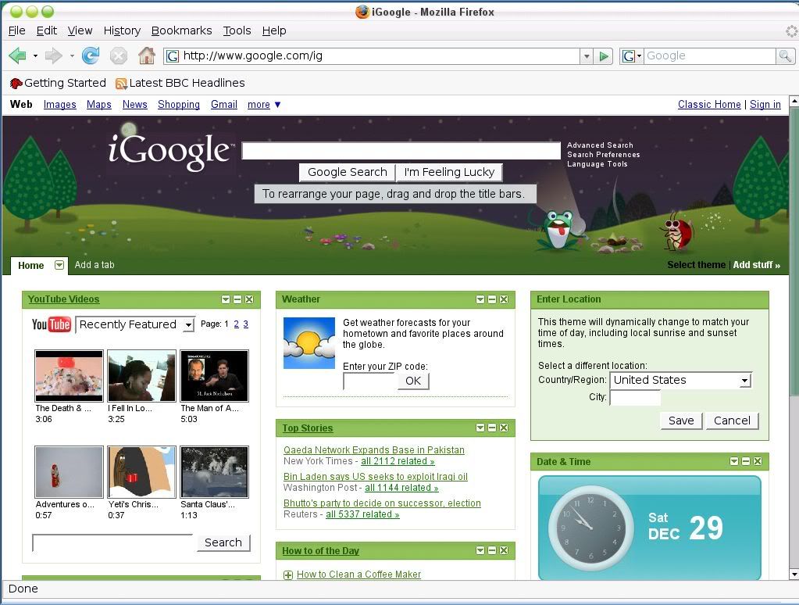This screenshot has height=605, width=799.
Task: Open the Bookmarks menu
Action: (181, 30)
